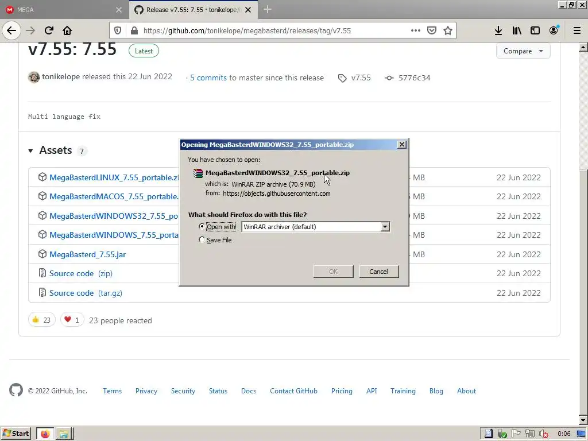Click the taskbar clock 0:06

pos(564,434)
